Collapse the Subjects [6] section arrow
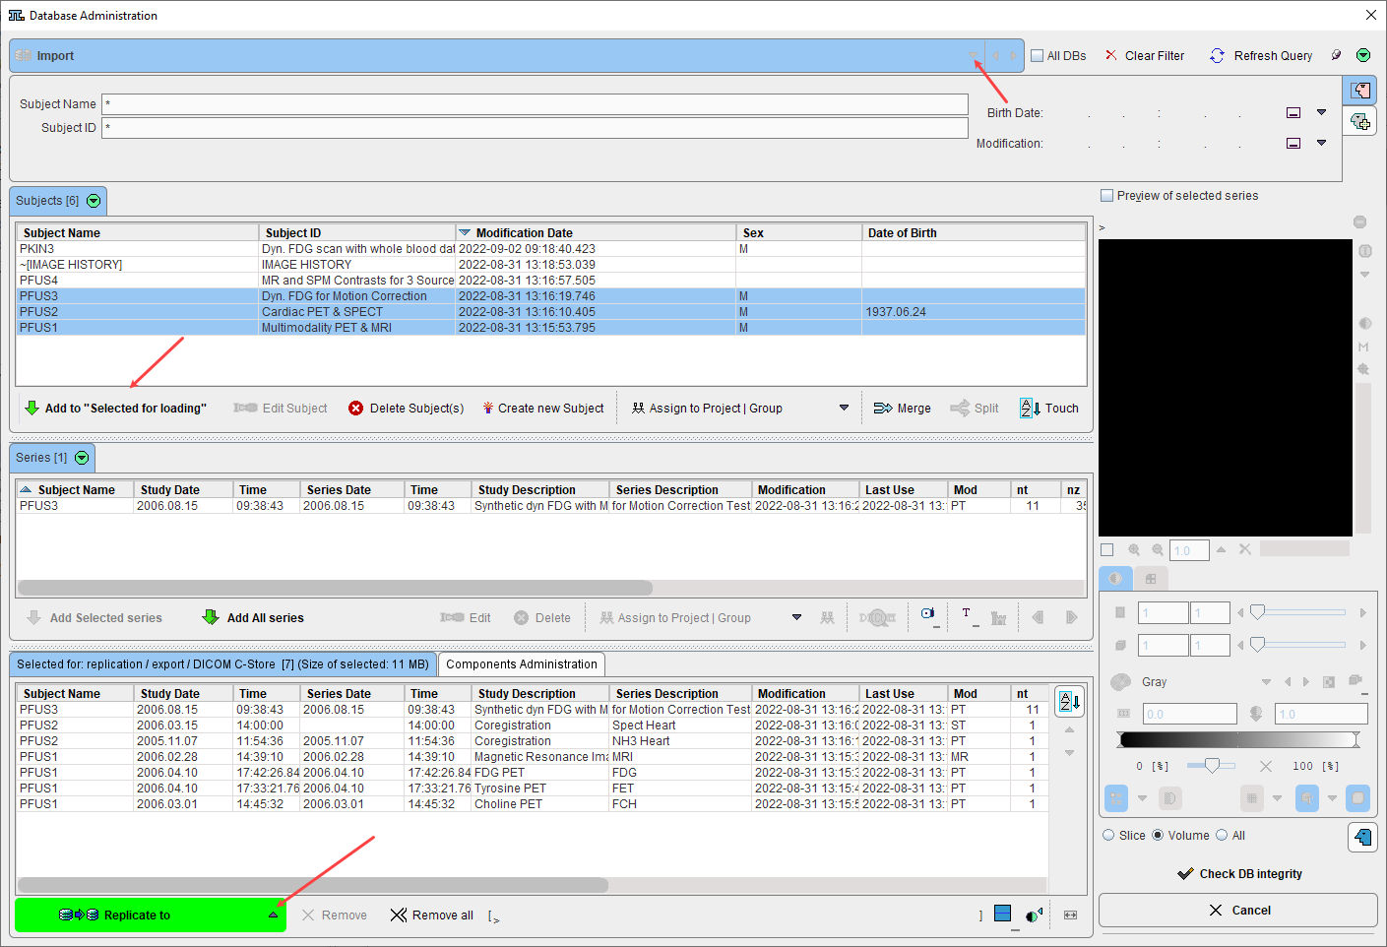 94,201
